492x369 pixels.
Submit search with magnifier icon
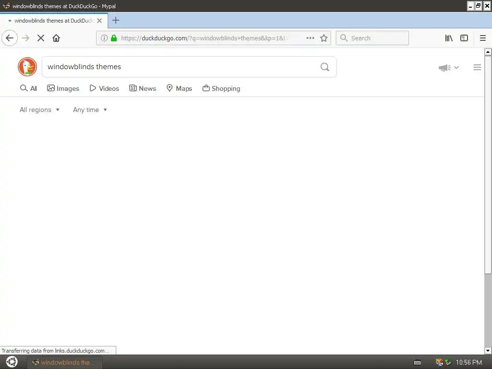pos(325,67)
